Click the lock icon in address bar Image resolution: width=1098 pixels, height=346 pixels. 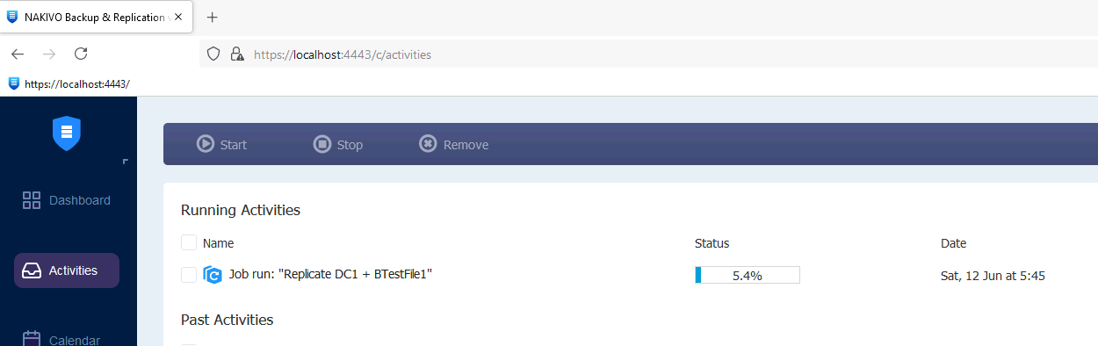(236, 54)
